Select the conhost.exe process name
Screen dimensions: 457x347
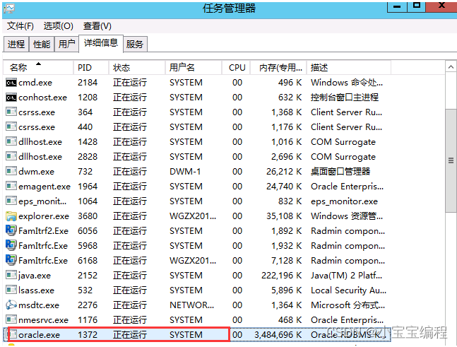pos(42,98)
